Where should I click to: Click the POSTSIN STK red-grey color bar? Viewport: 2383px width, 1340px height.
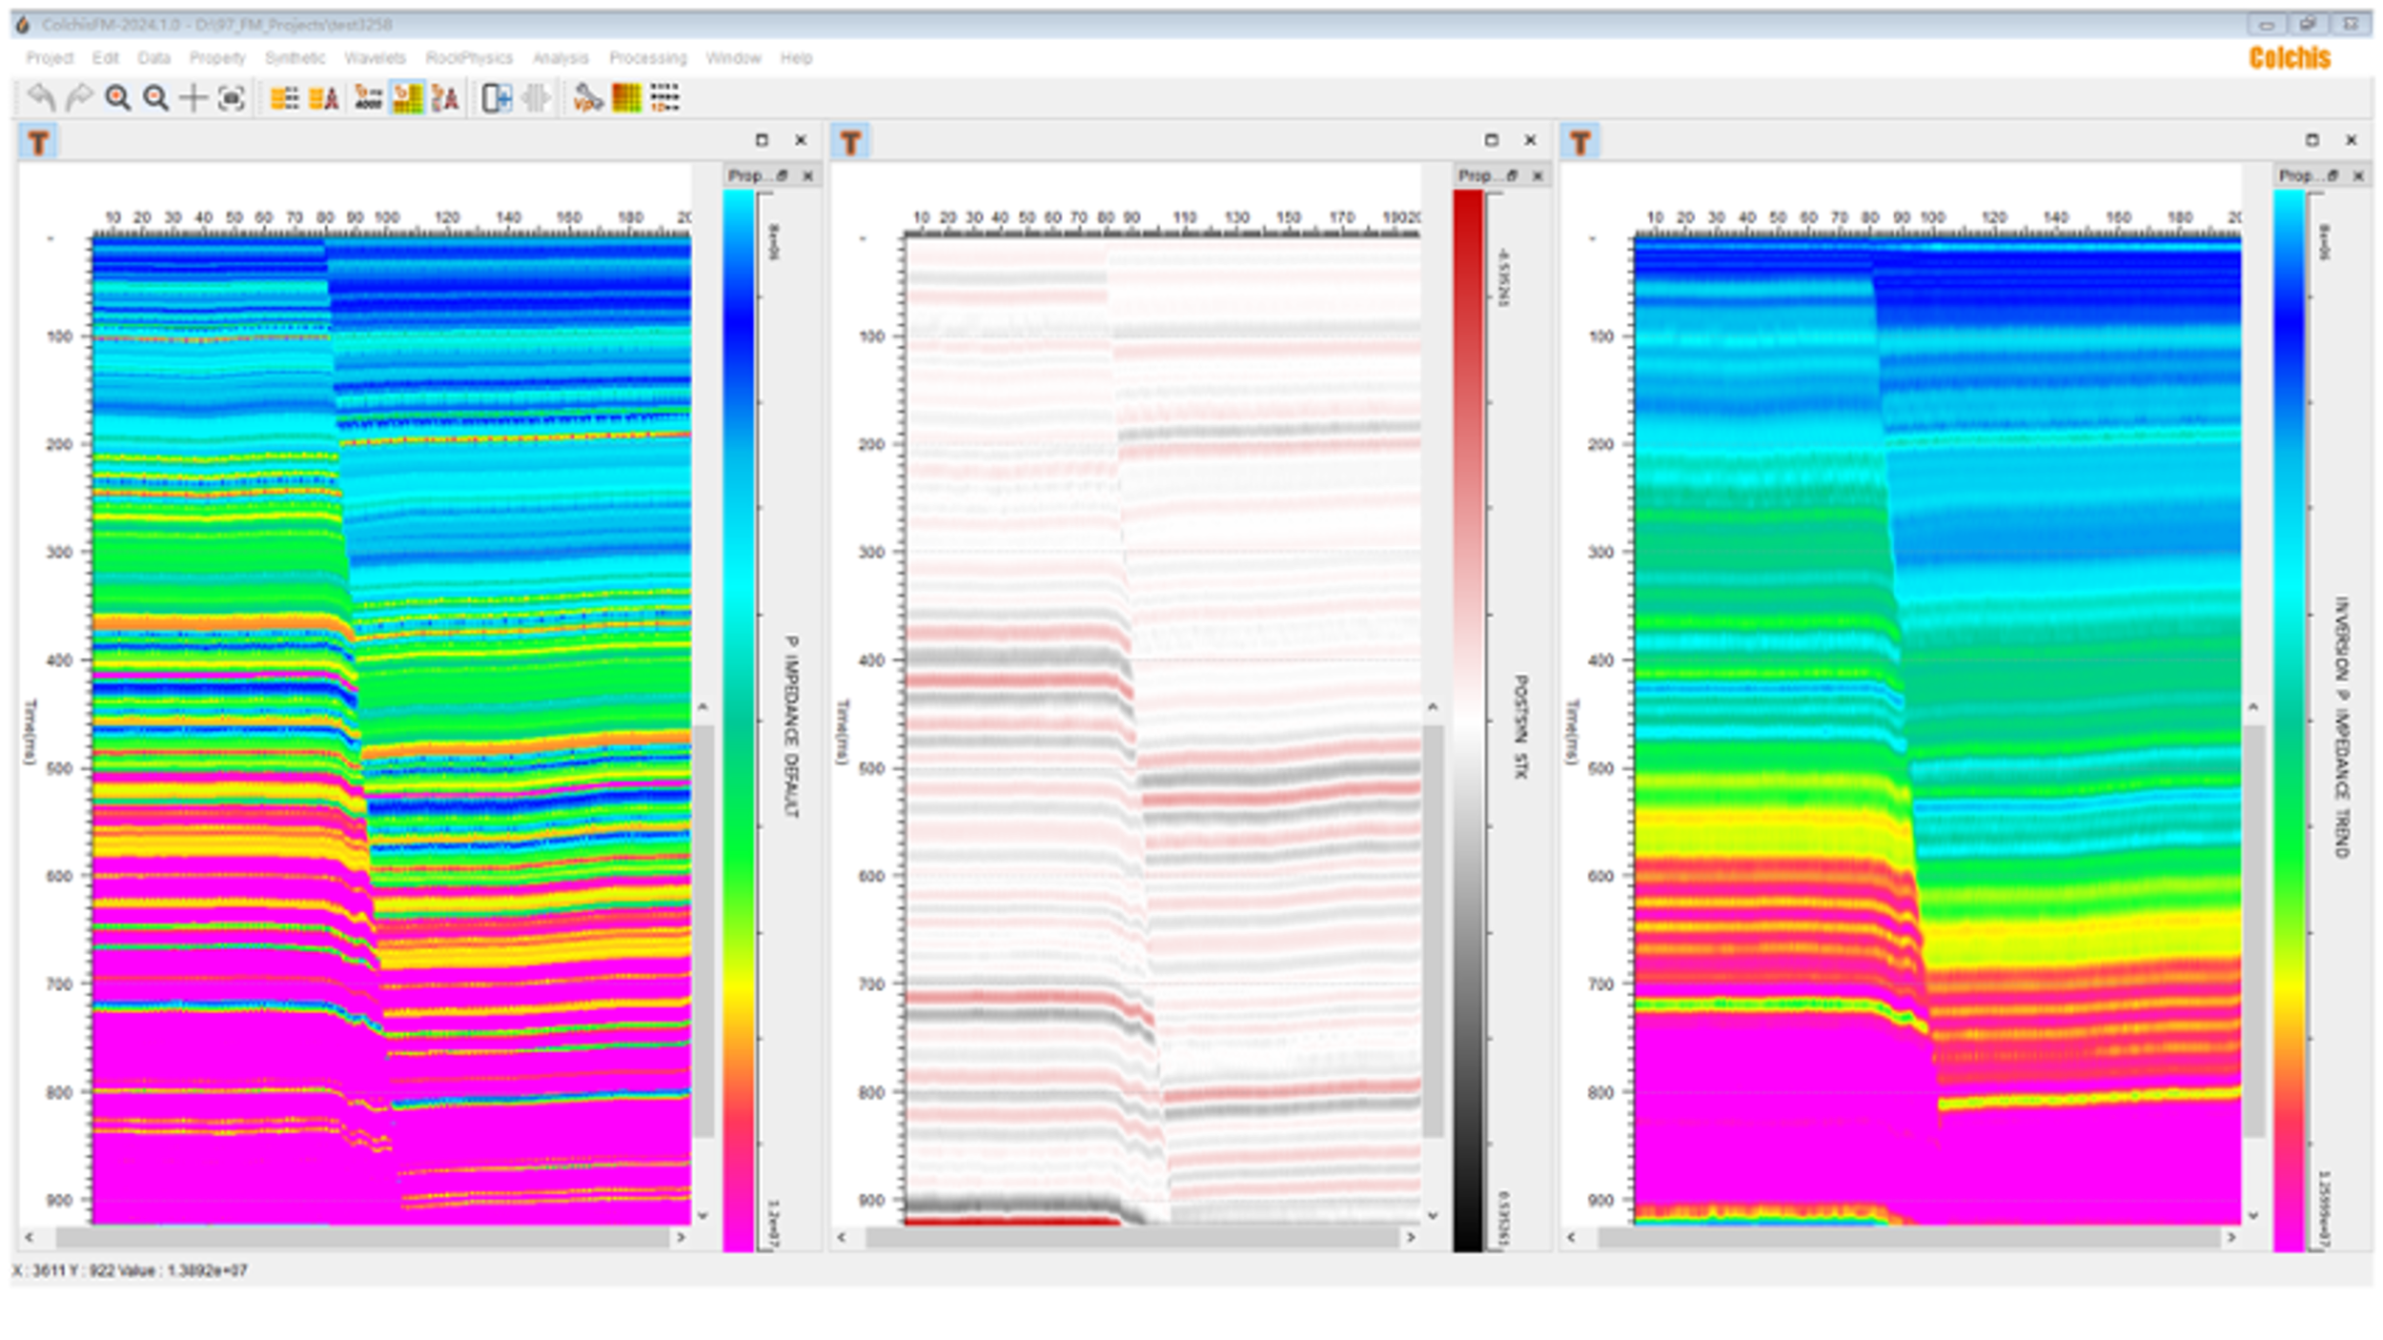click(1468, 720)
